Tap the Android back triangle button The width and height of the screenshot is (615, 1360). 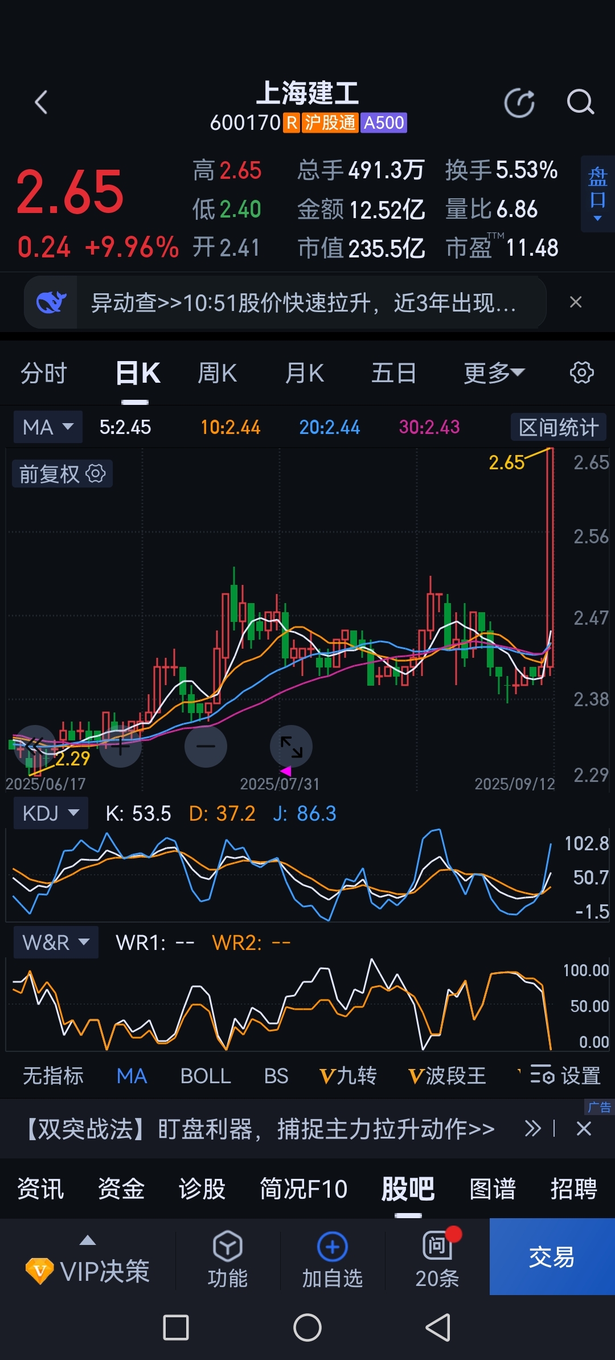point(438,1328)
